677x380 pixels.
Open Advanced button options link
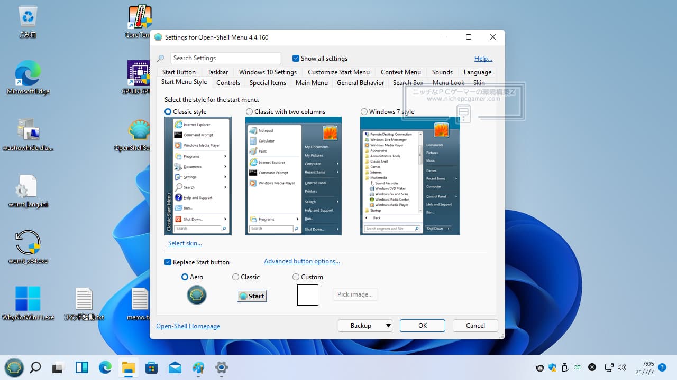(302, 261)
